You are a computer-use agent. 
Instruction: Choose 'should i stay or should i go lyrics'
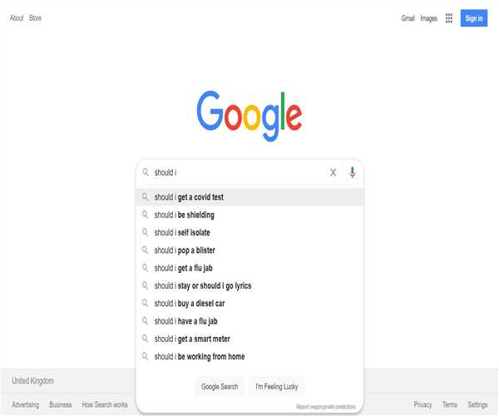click(x=203, y=286)
